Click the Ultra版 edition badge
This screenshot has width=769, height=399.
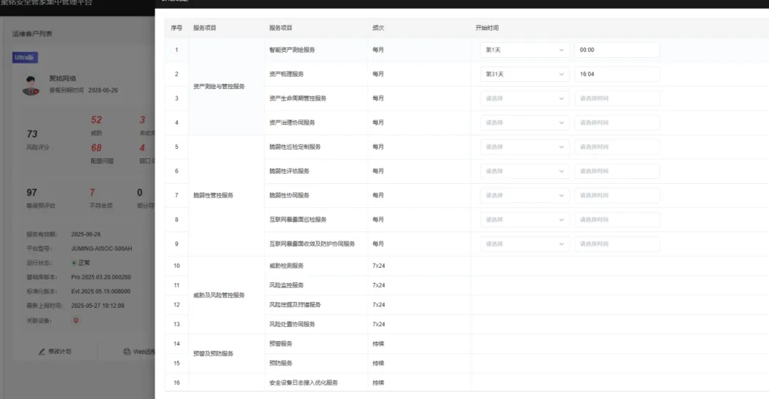tap(25, 58)
